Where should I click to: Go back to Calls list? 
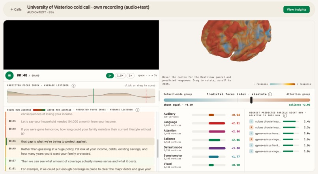[x=16, y=9]
